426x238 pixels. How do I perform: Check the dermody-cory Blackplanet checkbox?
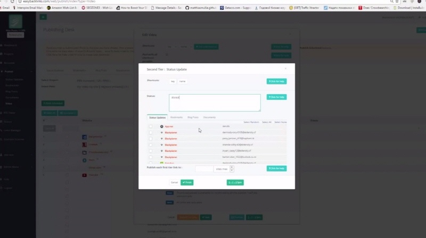pyautogui.click(x=151, y=133)
